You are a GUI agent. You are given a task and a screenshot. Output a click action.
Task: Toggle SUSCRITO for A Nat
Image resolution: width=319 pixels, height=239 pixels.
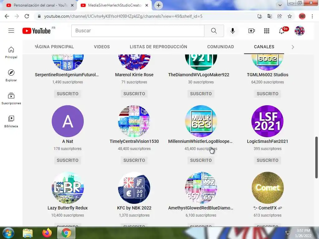point(68,160)
